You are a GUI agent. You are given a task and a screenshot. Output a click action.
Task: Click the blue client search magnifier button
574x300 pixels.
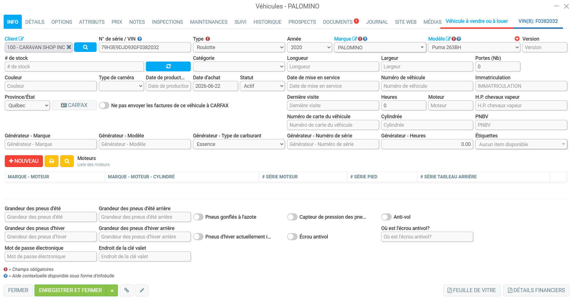tap(85, 47)
